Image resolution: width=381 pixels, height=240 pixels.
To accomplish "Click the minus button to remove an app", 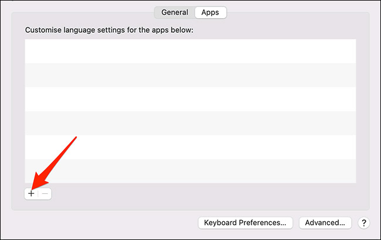I will click(x=45, y=193).
